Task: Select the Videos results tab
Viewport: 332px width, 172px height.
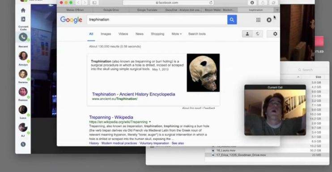Action: [123, 34]
